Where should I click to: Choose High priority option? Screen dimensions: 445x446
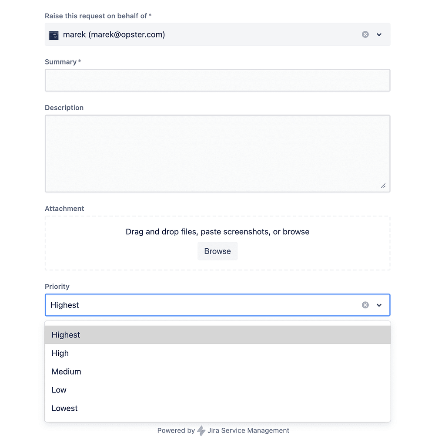[217, 353]
